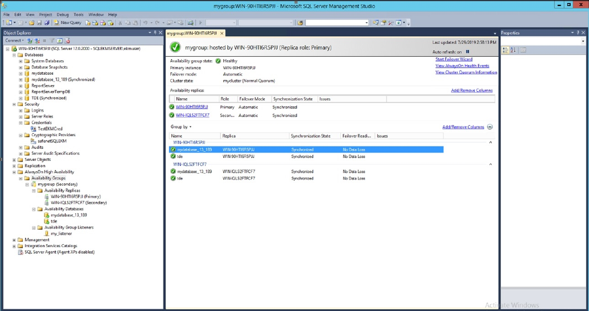Open View Cluster Quorum Information link
The width and height of the screenshot is (589, 311).
[x=466, y=72]
